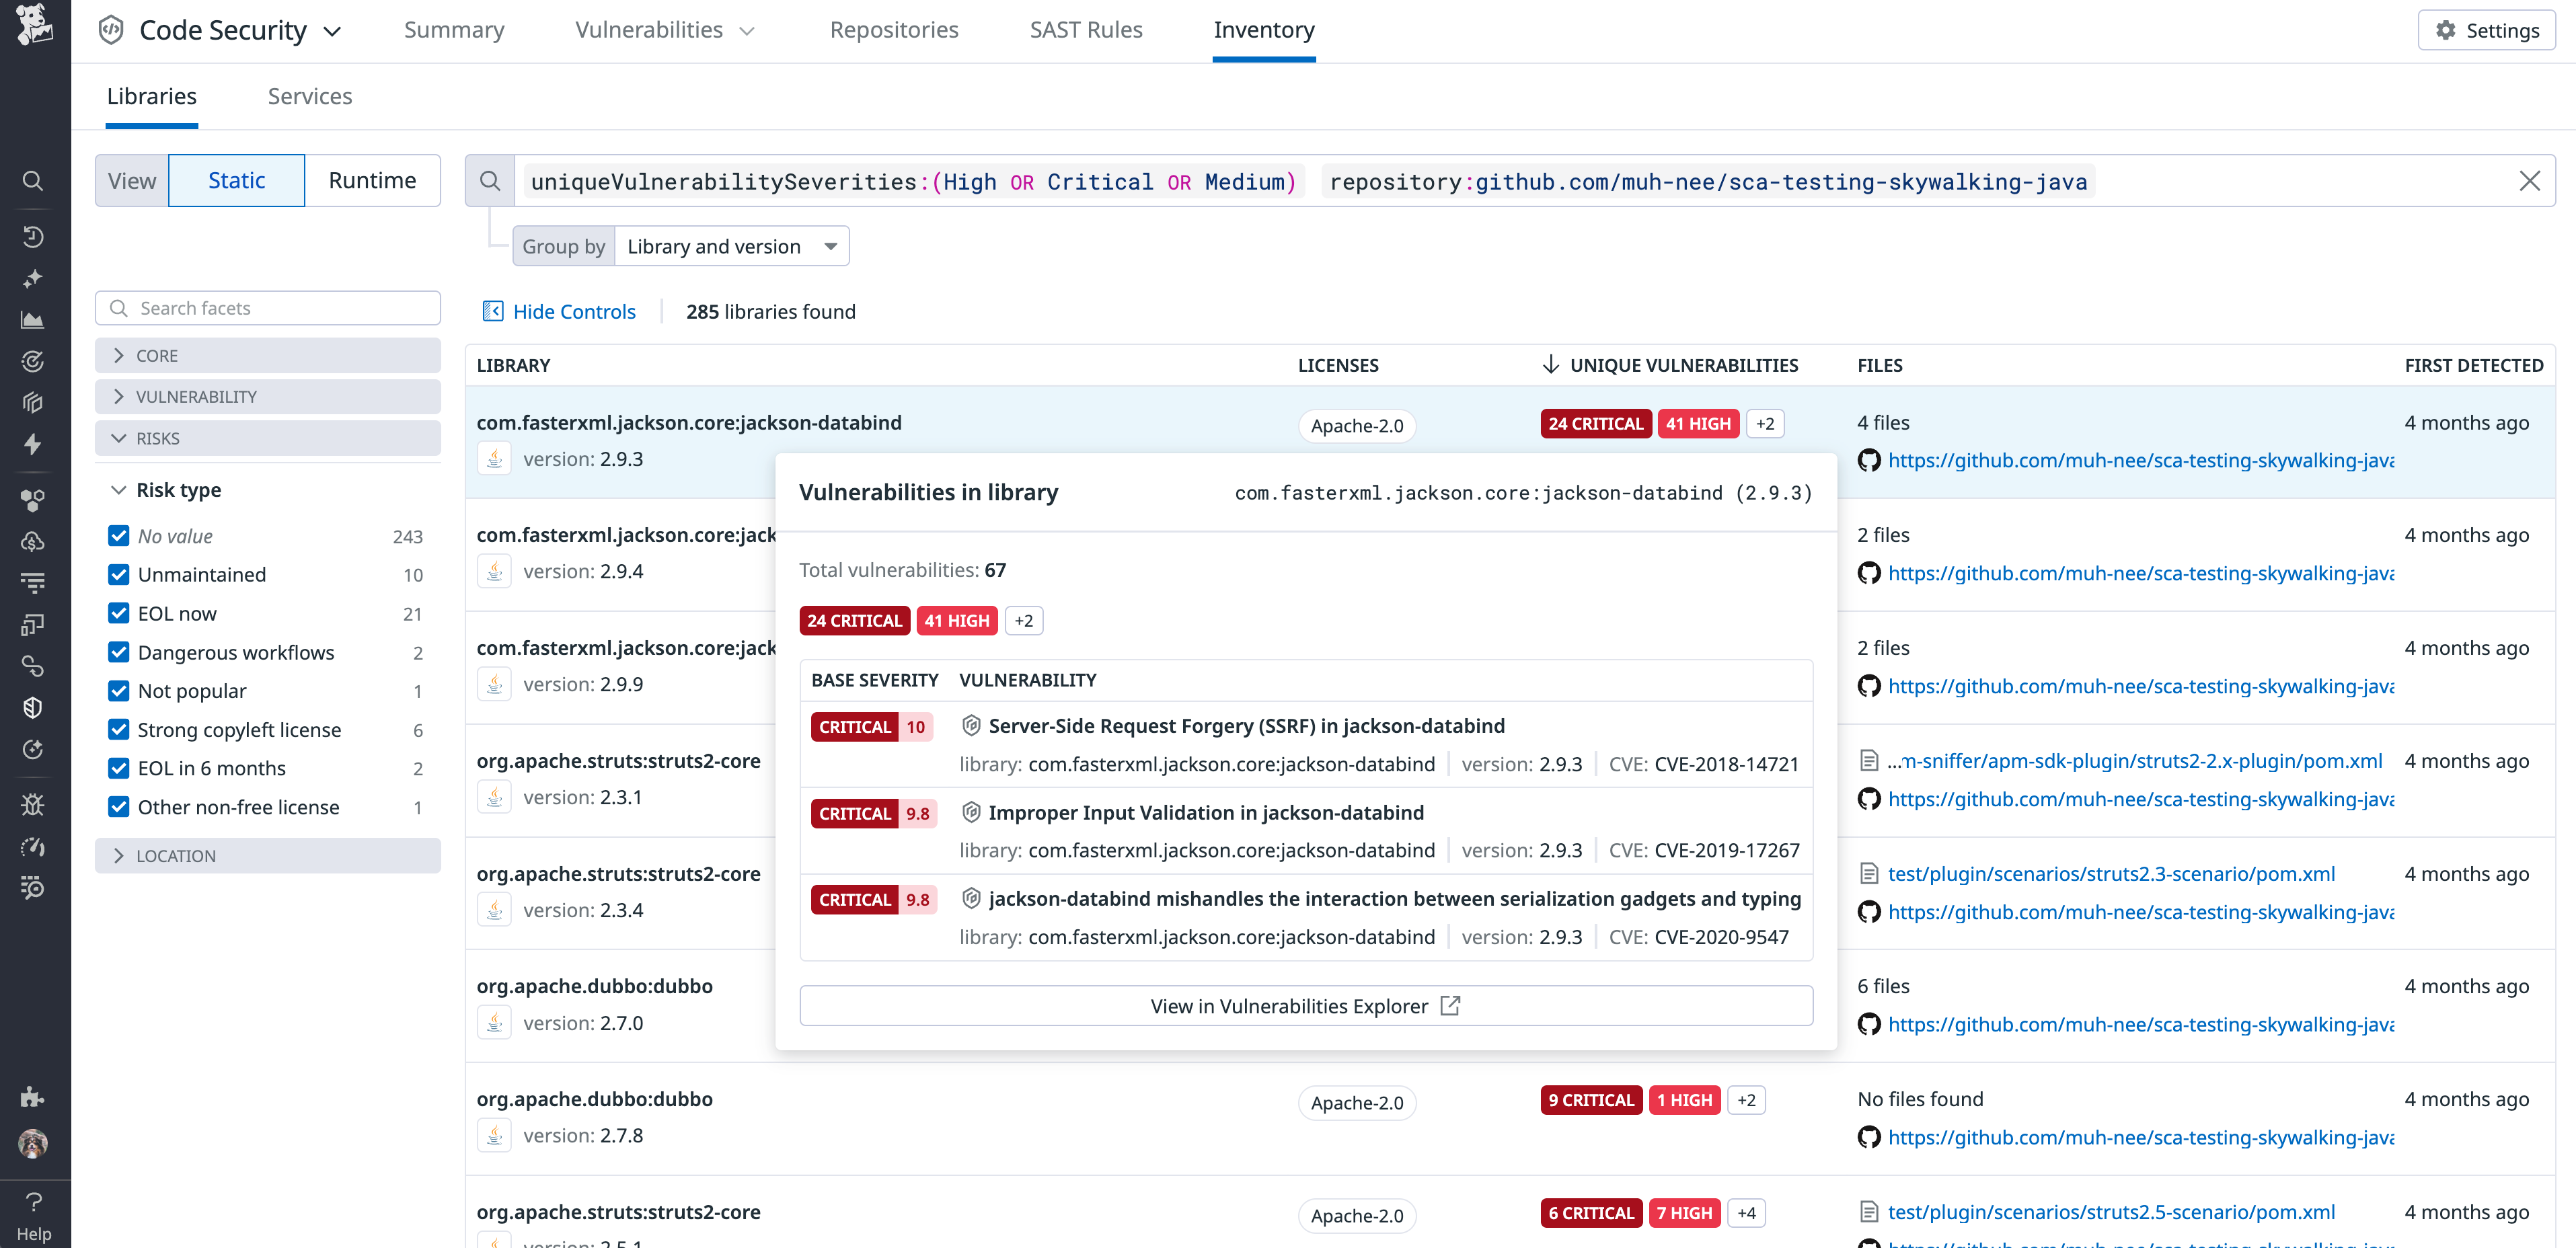The height and width of the screenshot is (1248, 2576).
Task: Select the lightning bolt sidebar icon
Action: [x=33, y=445]
